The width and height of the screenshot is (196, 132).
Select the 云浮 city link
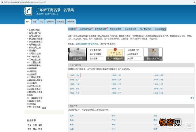155,116
